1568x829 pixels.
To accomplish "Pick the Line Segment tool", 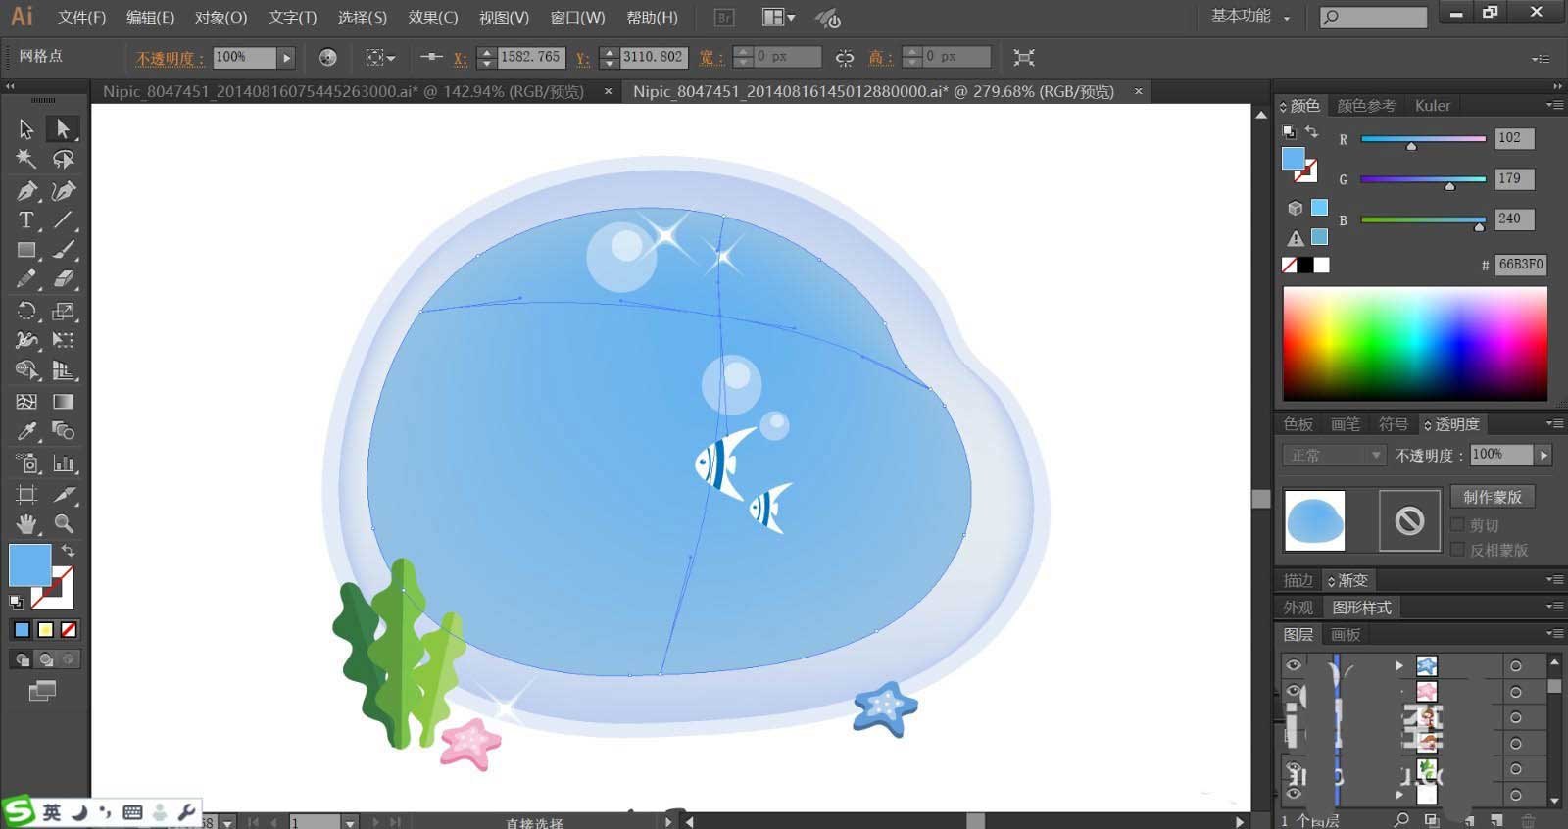I will click(x=64, y=220).
